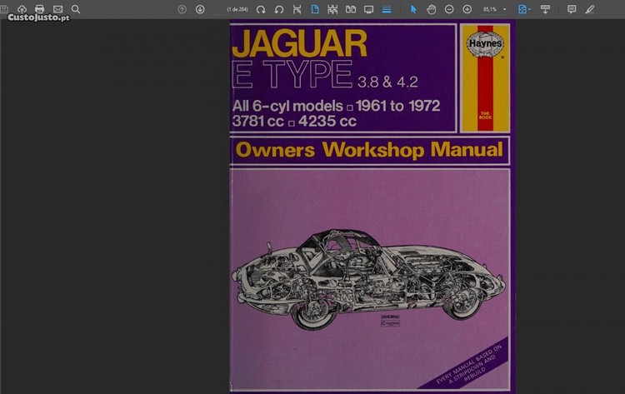The image size is (625, 394).
Task: Click the email envelope icon
Action: [x=57, y=9]
